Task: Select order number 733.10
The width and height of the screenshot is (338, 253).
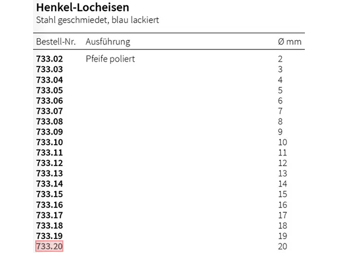Action: (49, 143)
